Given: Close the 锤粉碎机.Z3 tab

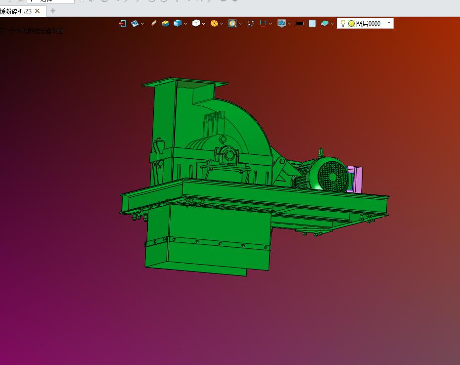Looking at the screenshot, I should [x=37, y=11].
